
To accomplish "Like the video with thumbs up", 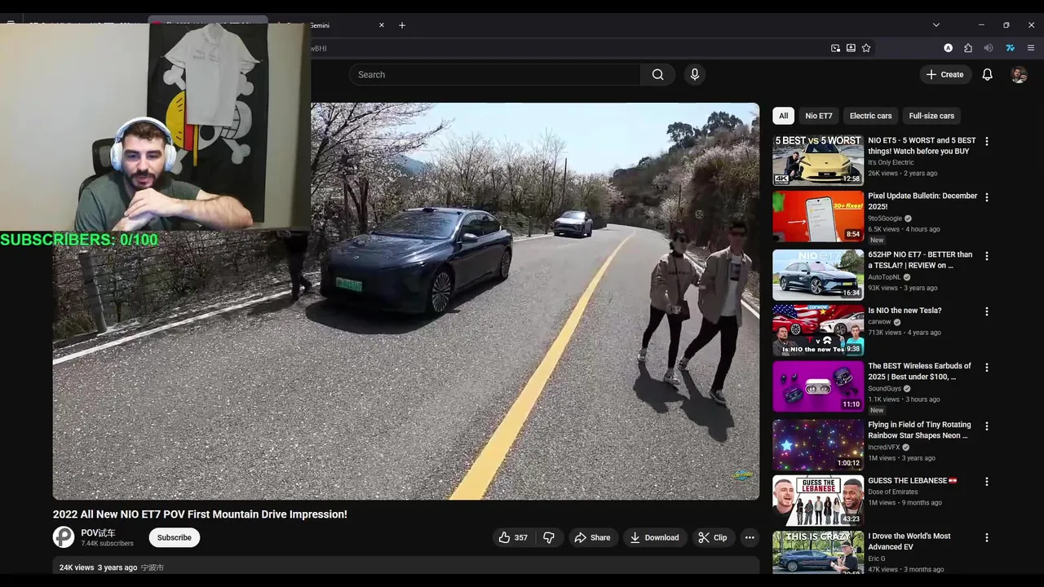I will coord(513,537).
